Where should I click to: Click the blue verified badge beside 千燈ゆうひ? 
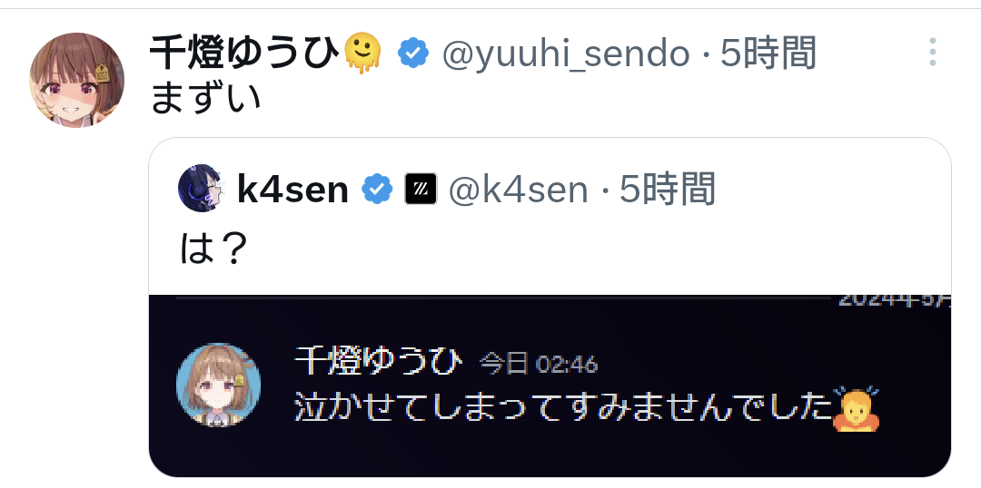(x=413, y=54)
